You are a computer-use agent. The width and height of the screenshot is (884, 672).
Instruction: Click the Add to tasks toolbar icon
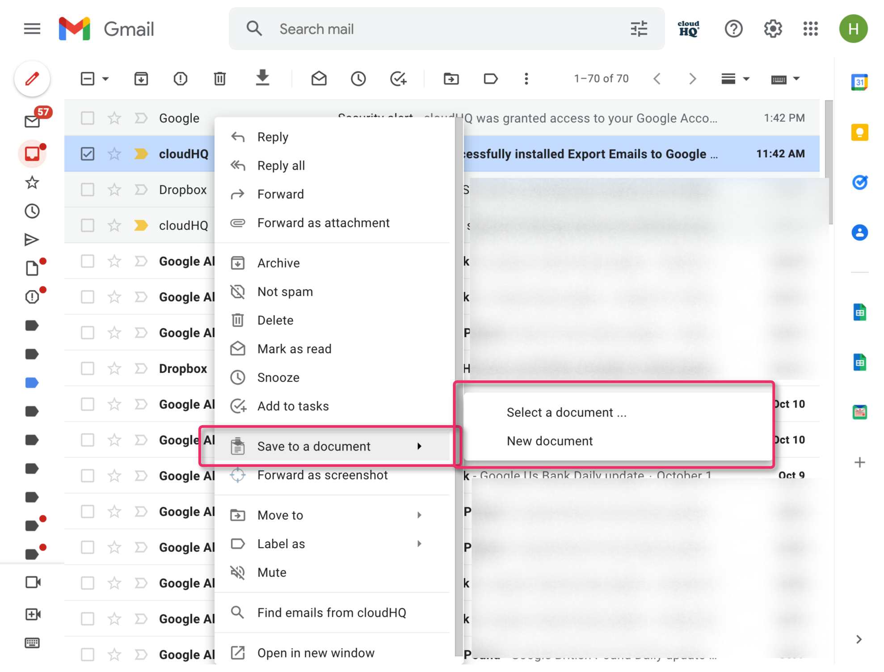(398, 79)
